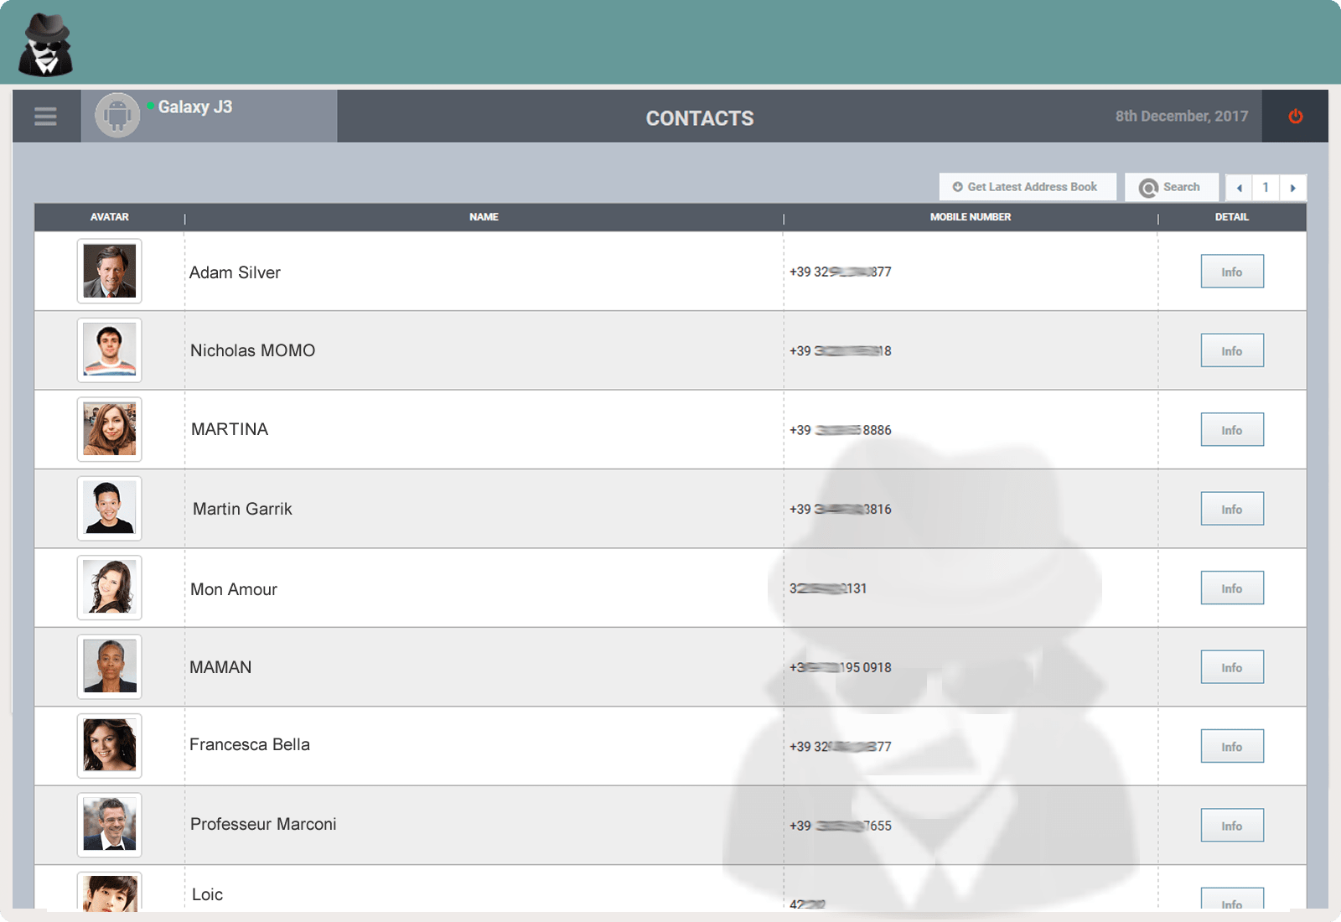
Task: Go to next contacts page arrow
Action: [x=1292, y=188]
